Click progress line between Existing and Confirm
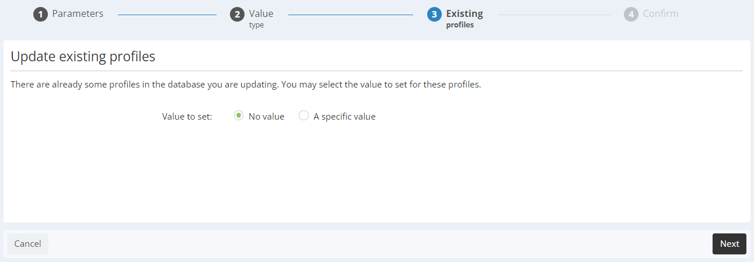 click(554, 14)
